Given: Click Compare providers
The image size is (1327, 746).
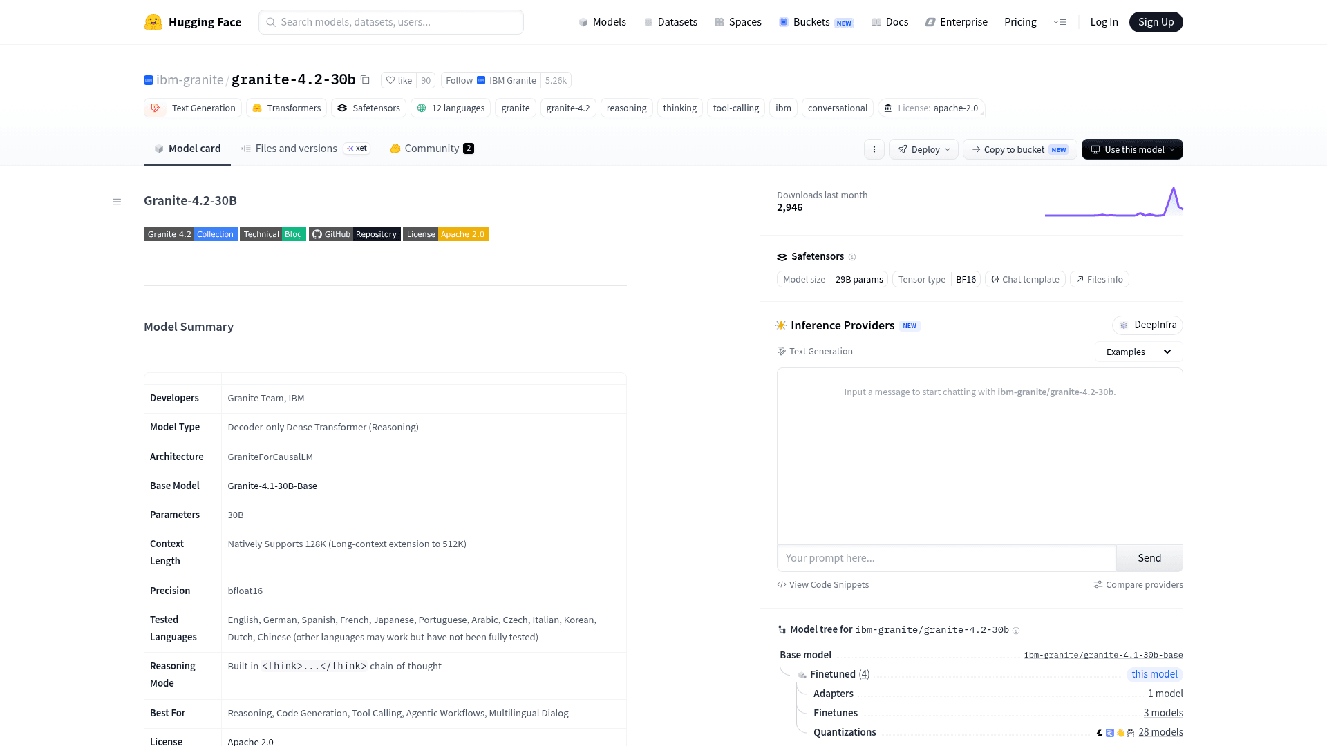Looking at the screenshot, I should click(1138, 584).
